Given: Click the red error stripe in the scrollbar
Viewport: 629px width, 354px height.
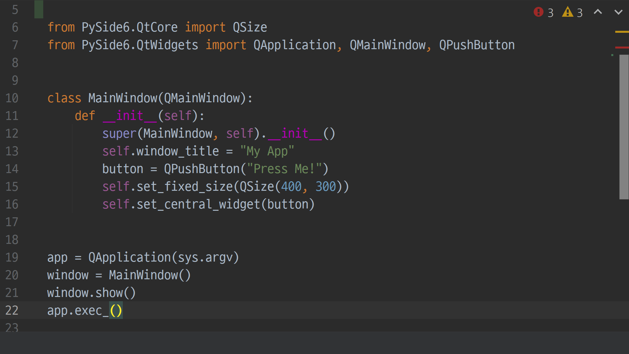Looking at the screenshot, I should tap(622, 48).
